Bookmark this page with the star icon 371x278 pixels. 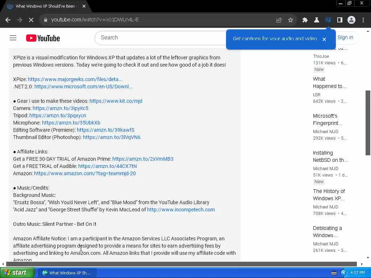(291, 20)
